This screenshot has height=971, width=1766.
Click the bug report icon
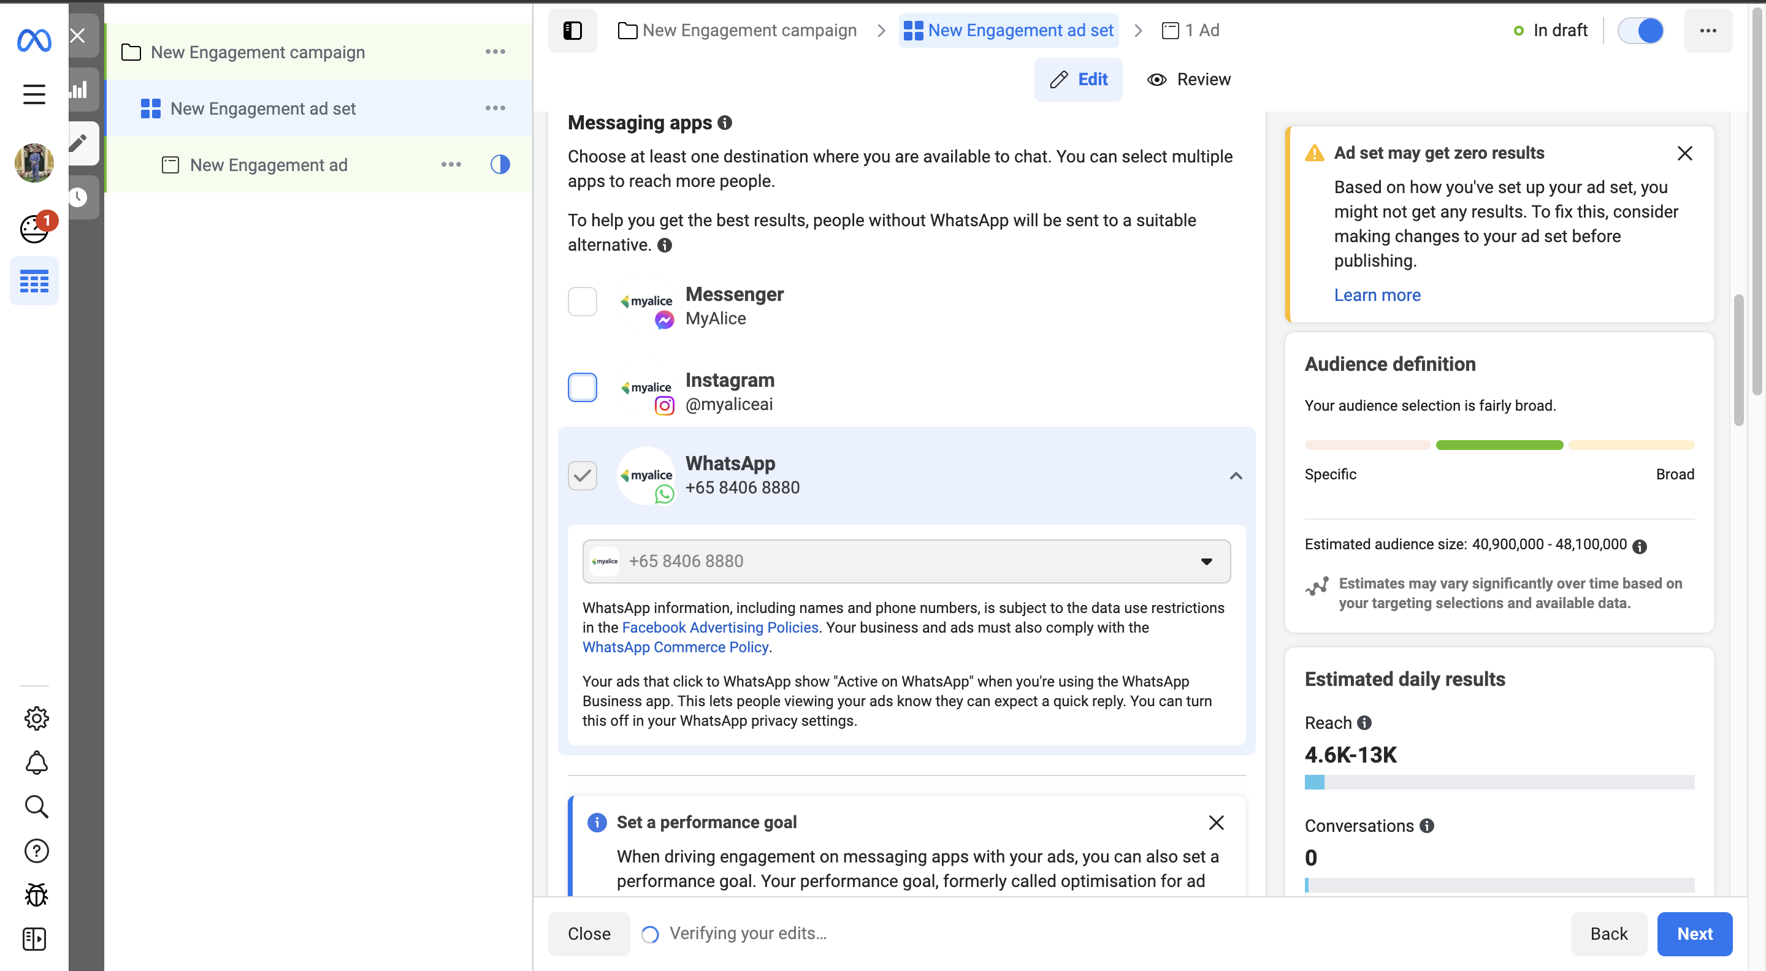point(36,895)
